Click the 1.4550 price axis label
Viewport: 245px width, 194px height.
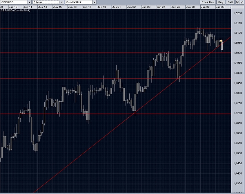pos(238,143)
